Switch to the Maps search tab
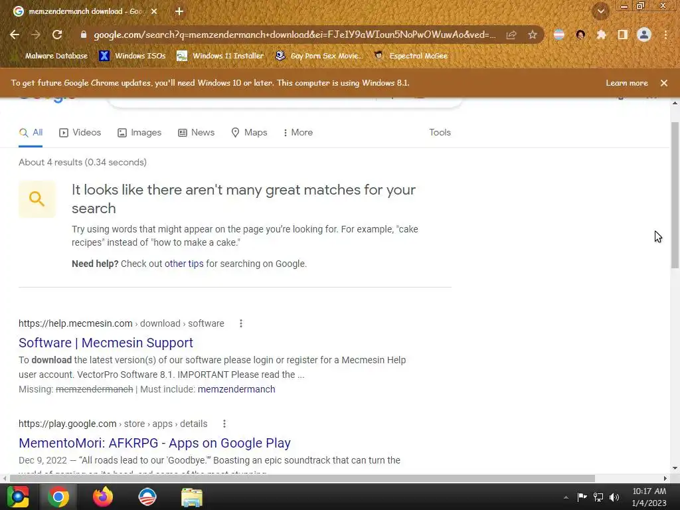 250,133
